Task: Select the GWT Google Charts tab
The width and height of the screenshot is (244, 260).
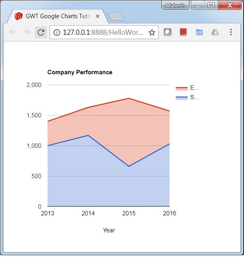Action: click(x=57, y=17)
